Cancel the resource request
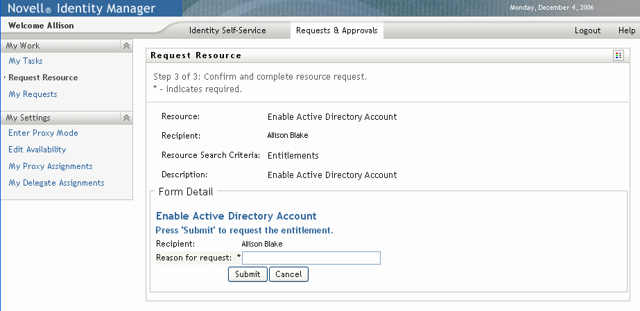 pos(288,274)
